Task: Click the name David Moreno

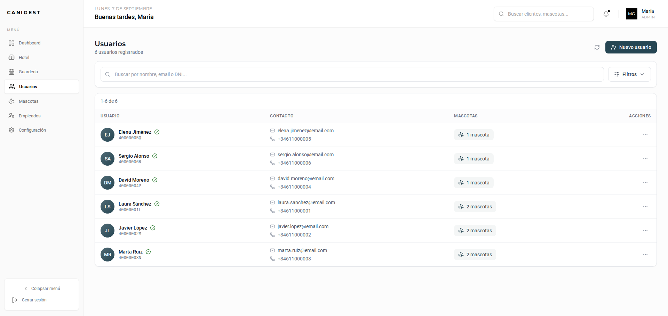Action: click(134, 180)
